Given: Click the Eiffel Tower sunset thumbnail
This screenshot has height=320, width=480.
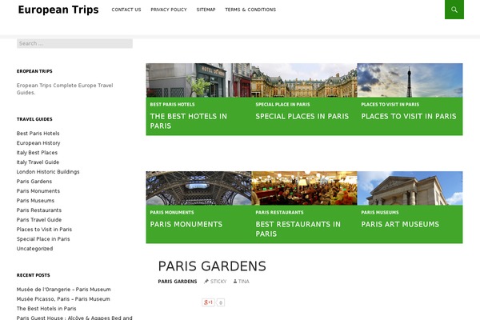Looking at the screenshot, I should point(410,80).
